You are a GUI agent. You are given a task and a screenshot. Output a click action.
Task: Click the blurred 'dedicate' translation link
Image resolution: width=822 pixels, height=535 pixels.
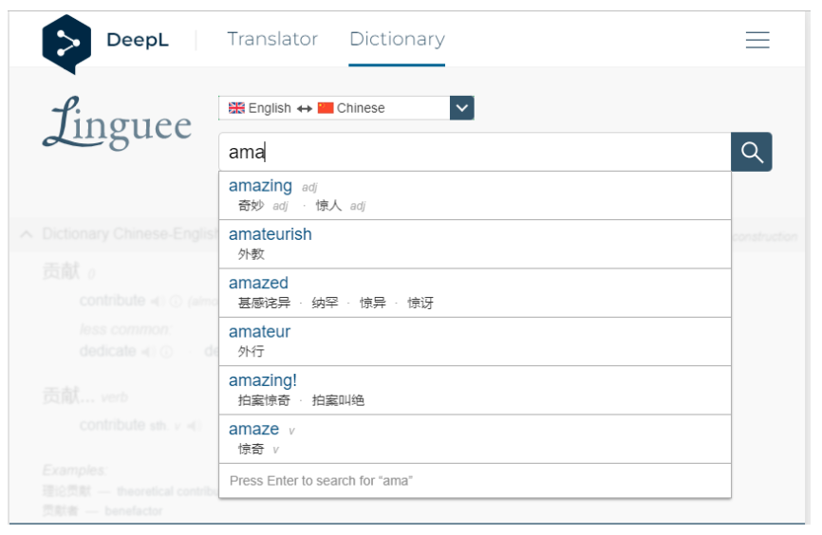(107, 351)
